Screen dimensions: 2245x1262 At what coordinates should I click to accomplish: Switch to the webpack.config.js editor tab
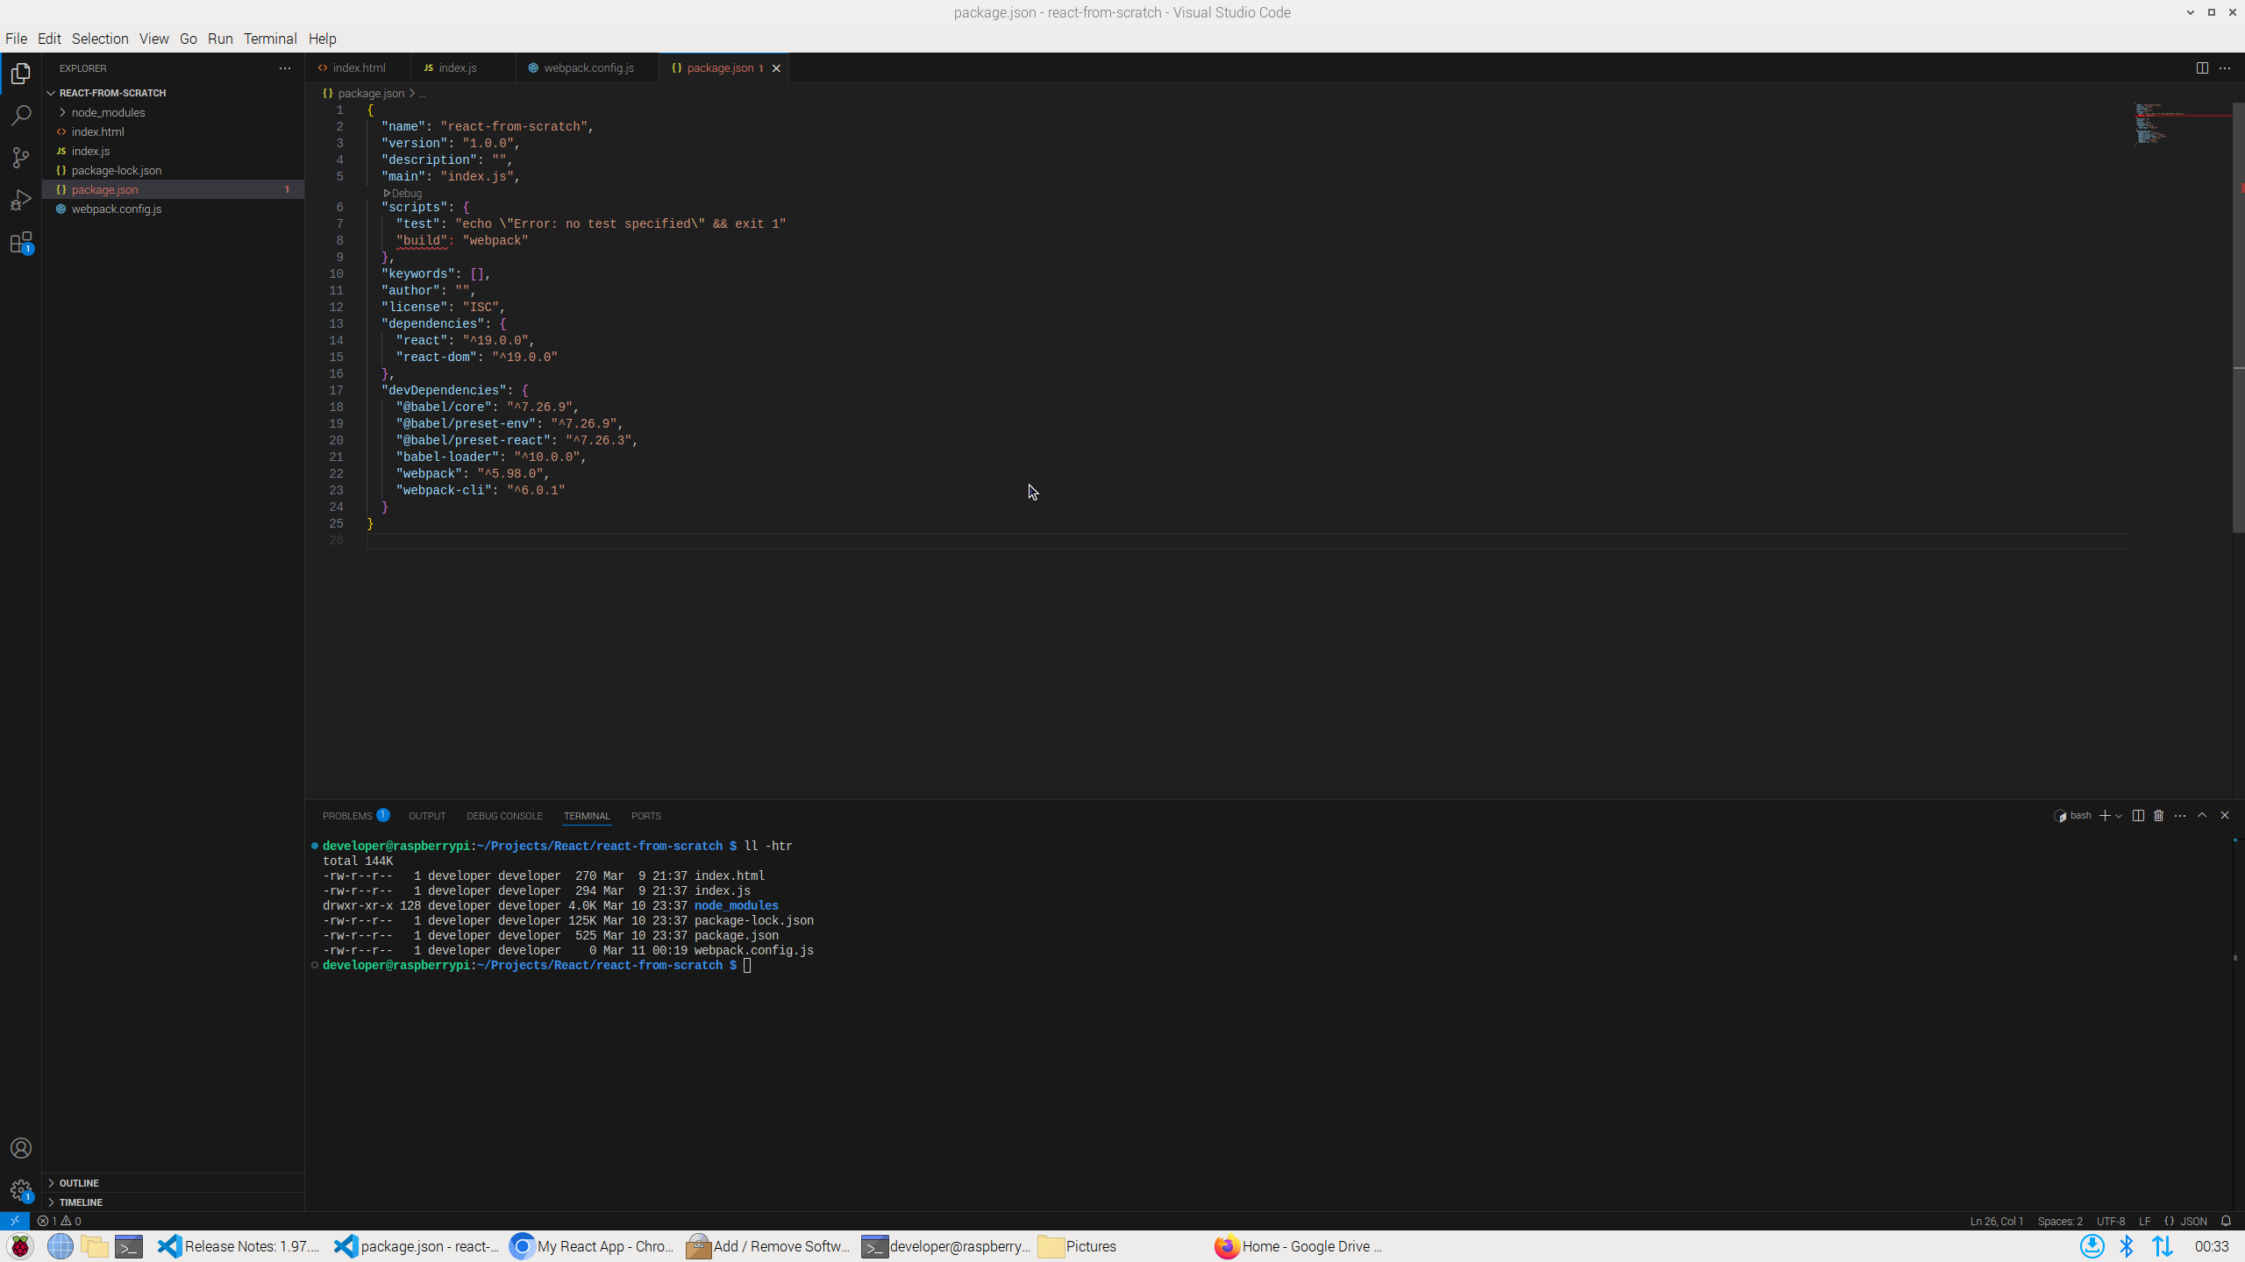pyautogui.click(x=588, y=68)
